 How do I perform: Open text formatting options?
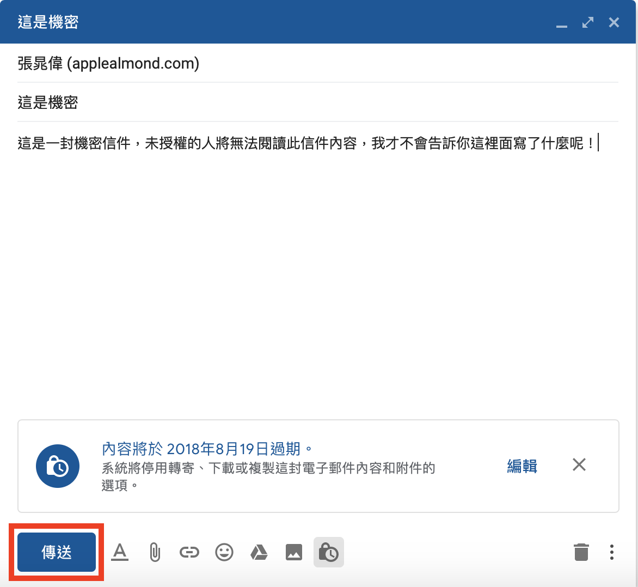120,552
